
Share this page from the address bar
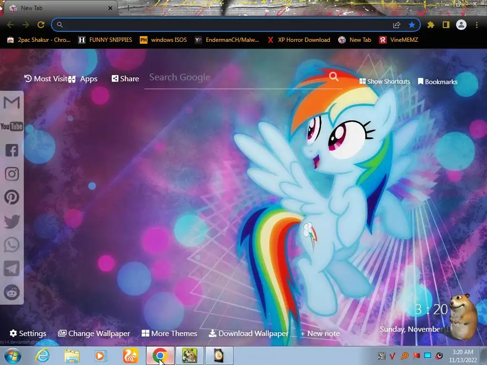coord(397,25)
